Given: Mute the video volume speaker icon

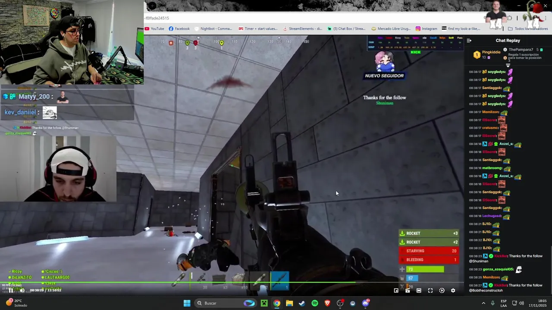Looking at the screenshot, I should coord(22,290).
